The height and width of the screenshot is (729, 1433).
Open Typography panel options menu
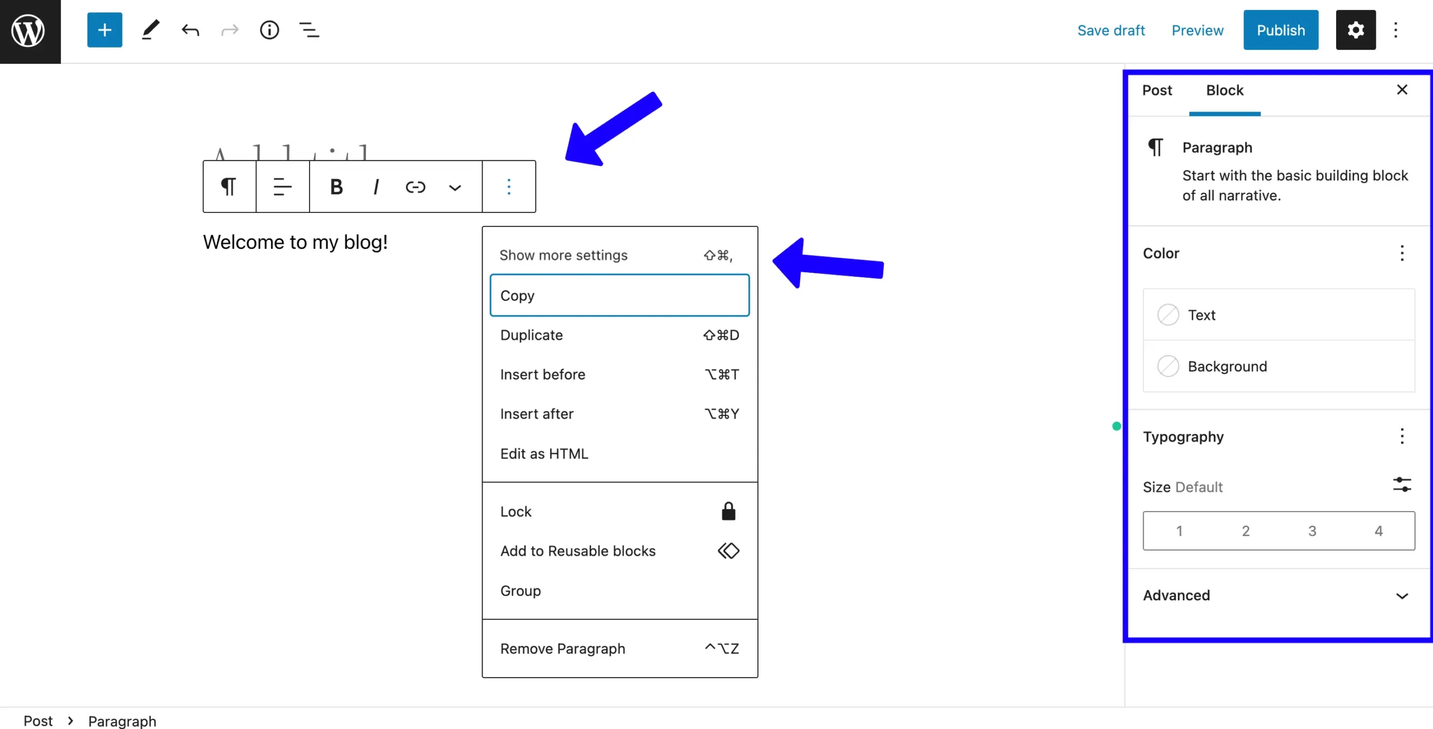tap(1402, 436)
